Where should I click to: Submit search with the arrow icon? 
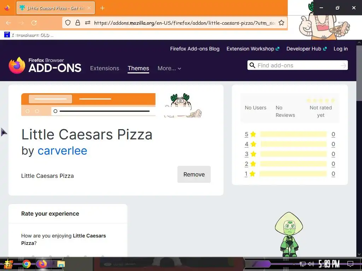click(343, 65)
